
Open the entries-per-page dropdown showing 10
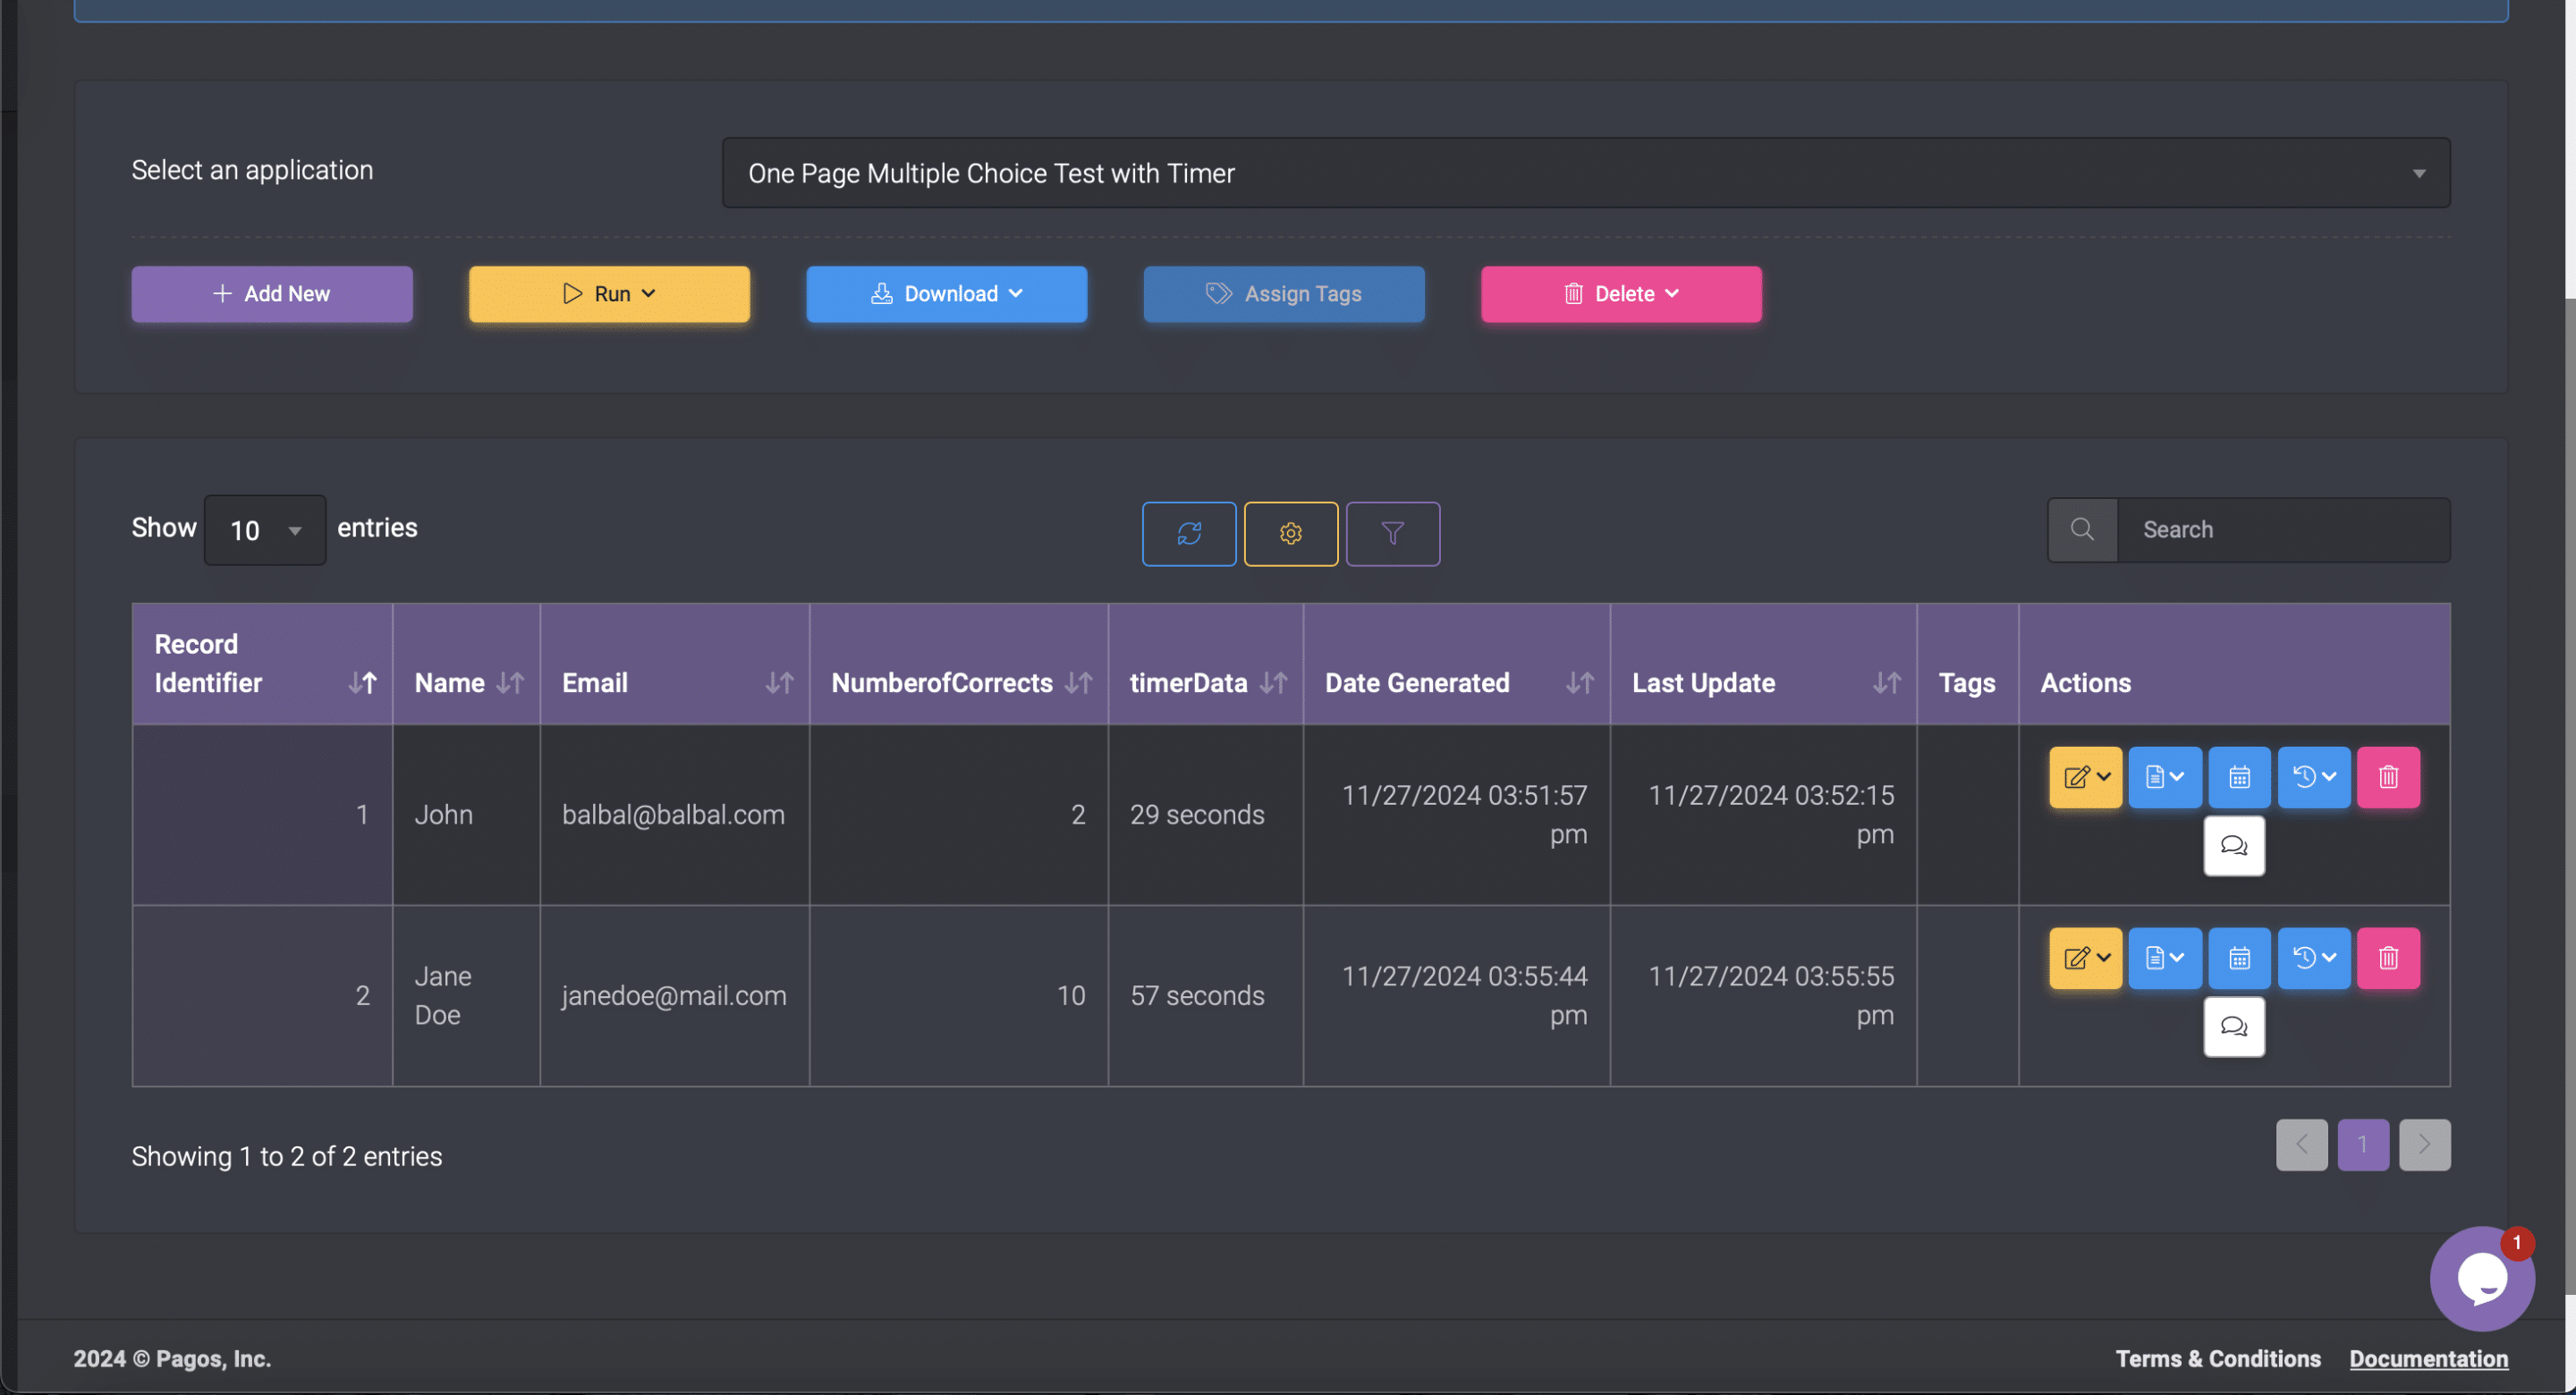tap(264, 530)
